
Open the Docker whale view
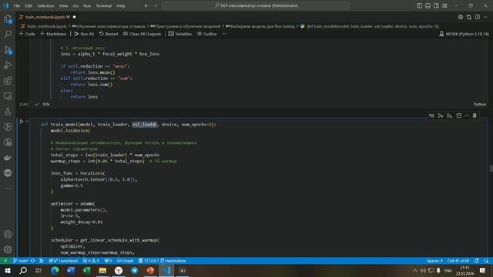pos(8,158)
